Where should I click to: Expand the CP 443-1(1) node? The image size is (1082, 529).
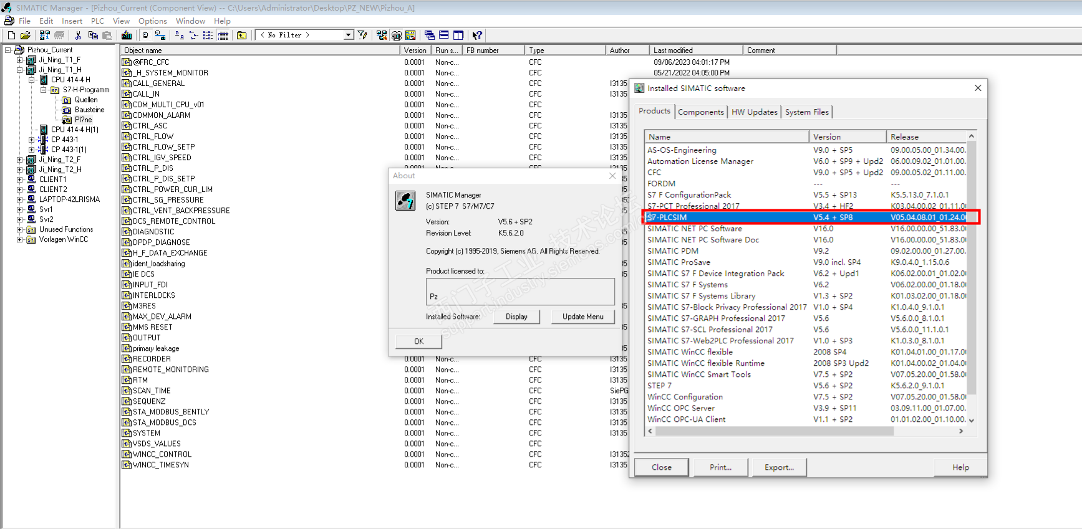click(x=32, y=150)
